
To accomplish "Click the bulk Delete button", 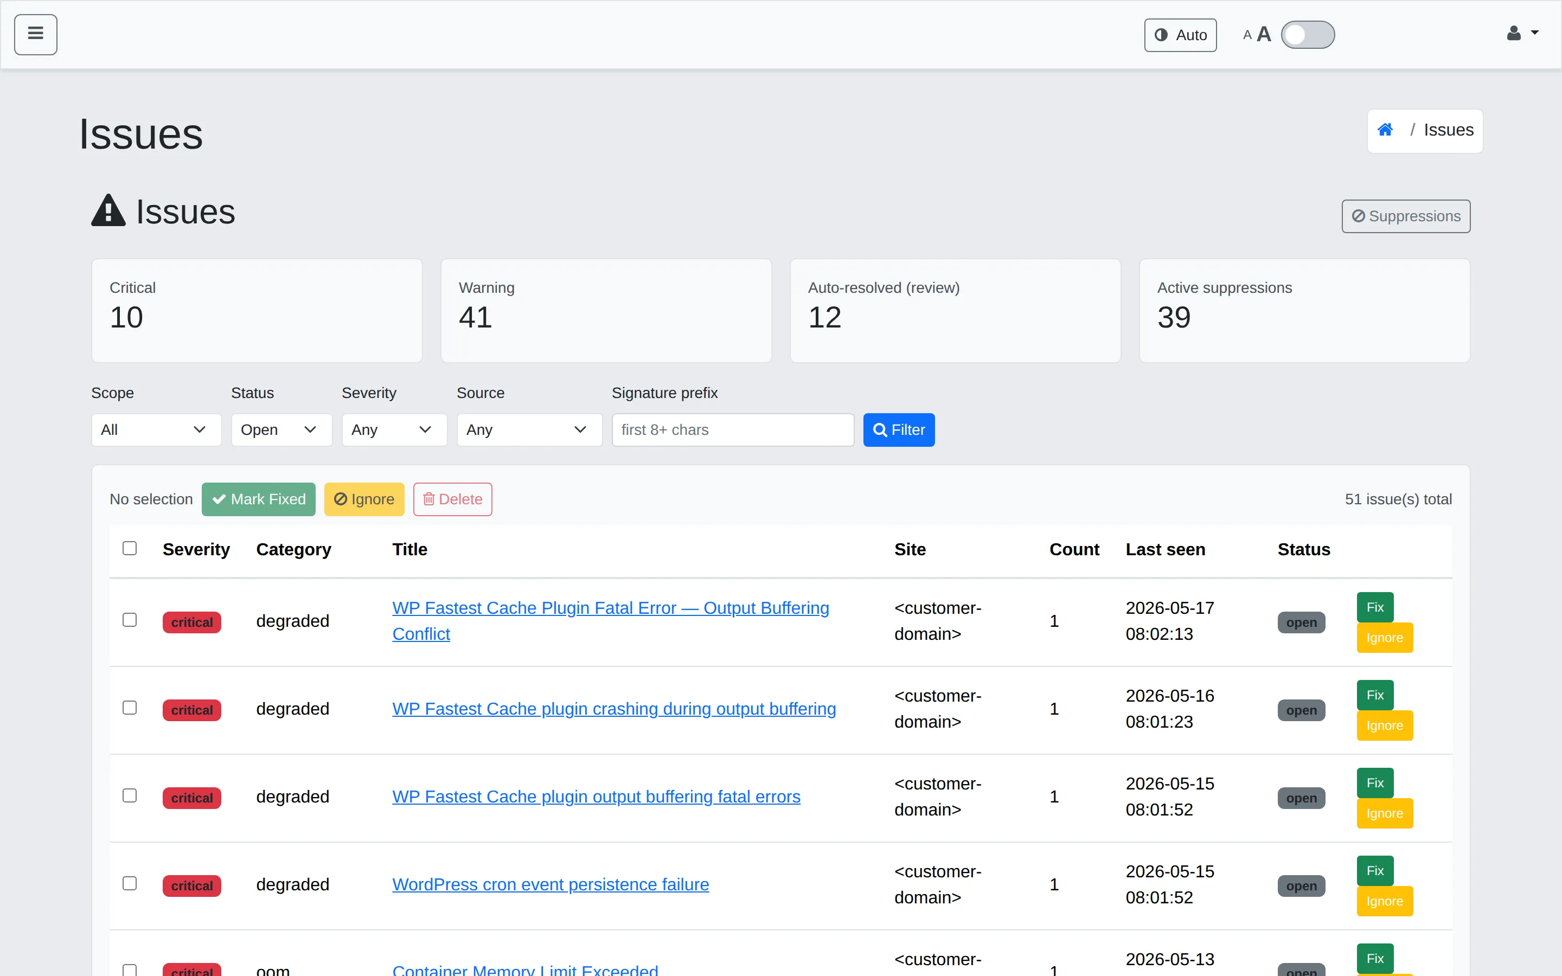I will point(452,499).
